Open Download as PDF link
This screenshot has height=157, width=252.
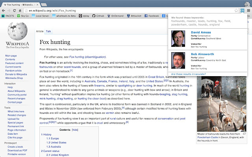[x=17, y=151]
